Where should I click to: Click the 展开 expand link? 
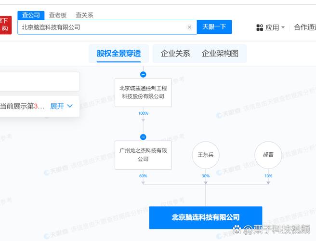coord(57,106)
